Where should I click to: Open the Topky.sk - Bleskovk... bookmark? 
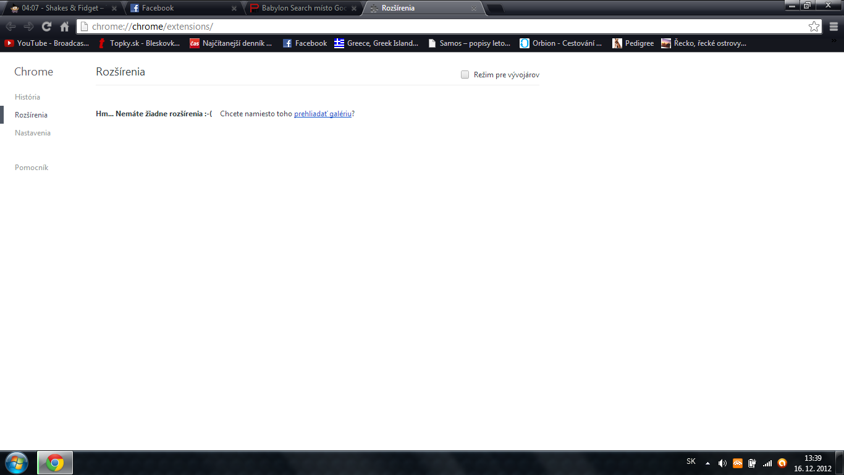click(x=139, y=43)
